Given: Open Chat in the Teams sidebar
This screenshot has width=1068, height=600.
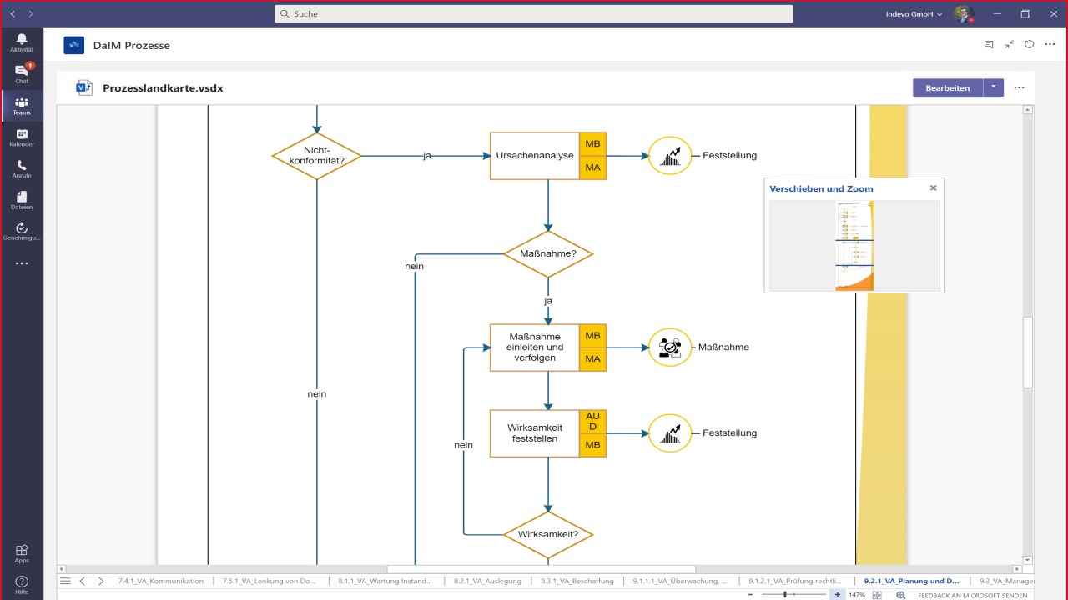Looking at the screenshot, I should (22, 73).
